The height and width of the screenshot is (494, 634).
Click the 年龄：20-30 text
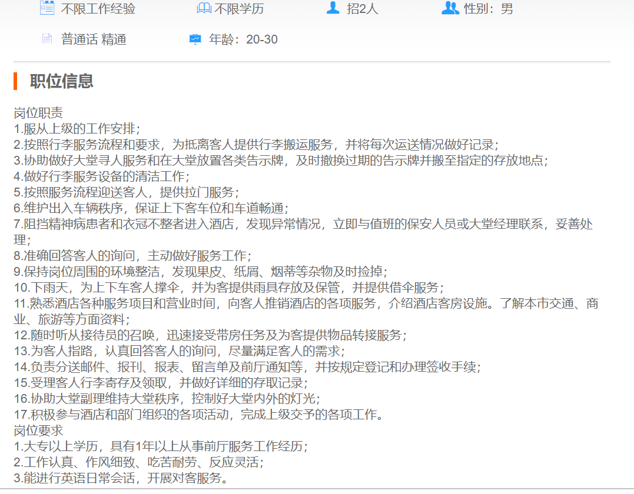pos(243,39)
